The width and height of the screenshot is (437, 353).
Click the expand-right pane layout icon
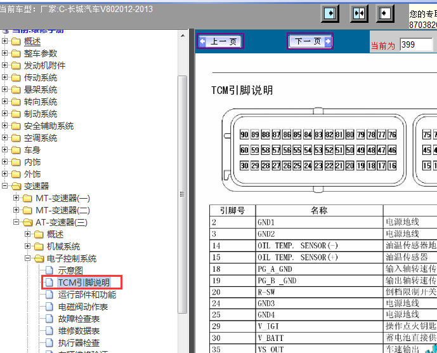click(x=330, y=13)
